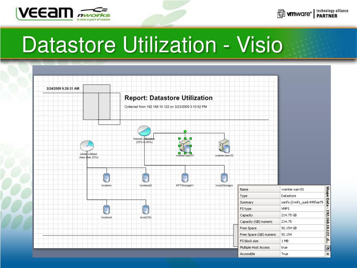Click the Veeam logo
Screen dimensions: 357x268
click(x=44, y=13)
